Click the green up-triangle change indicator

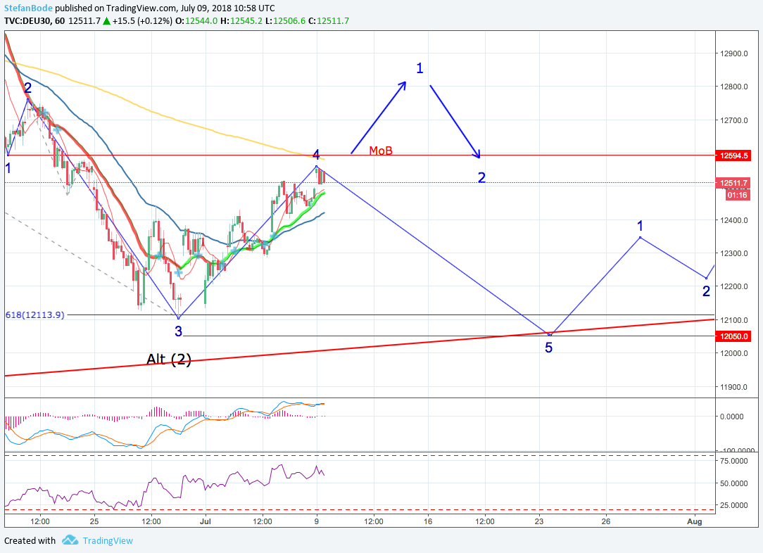[x=106, y=21]
